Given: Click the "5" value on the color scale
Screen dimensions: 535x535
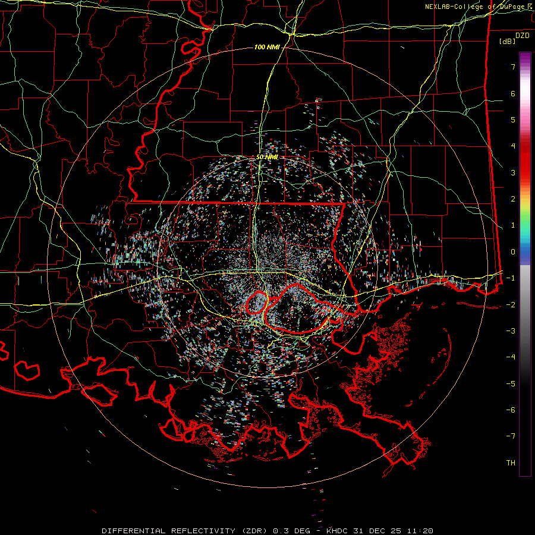Looking at the screenshot, I should pyautogui.click(x=513, y=119).
